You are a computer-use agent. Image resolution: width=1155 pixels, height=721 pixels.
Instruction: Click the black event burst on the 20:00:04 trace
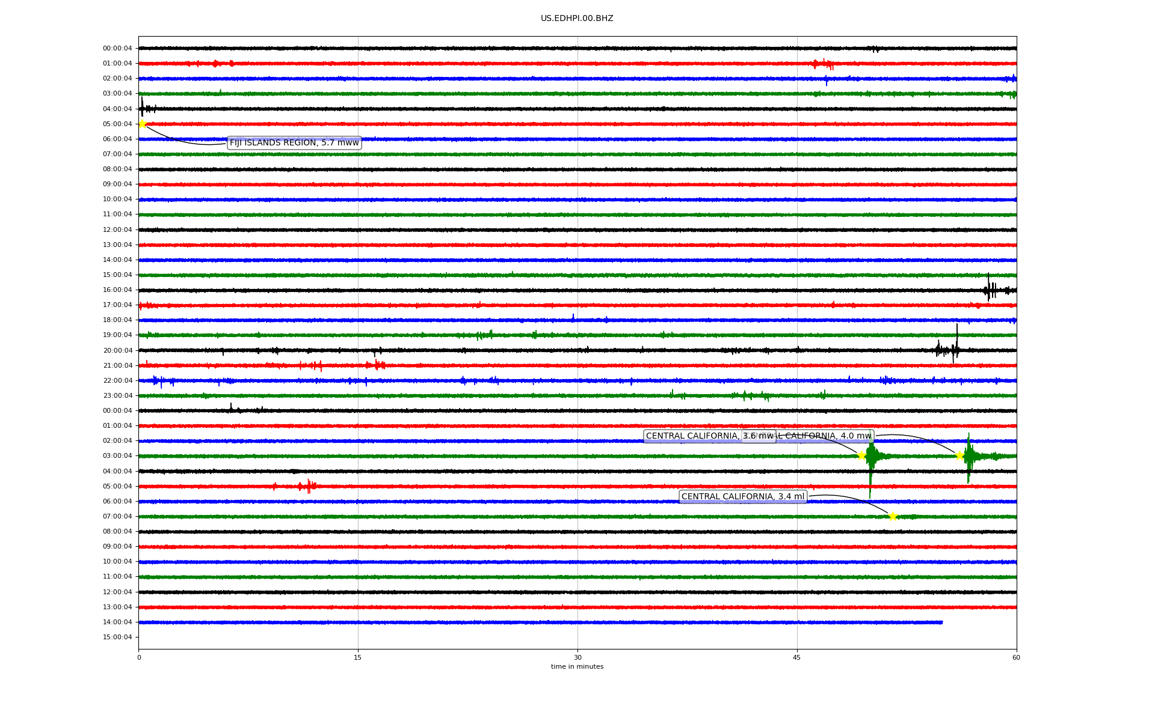tap(947, 350)
